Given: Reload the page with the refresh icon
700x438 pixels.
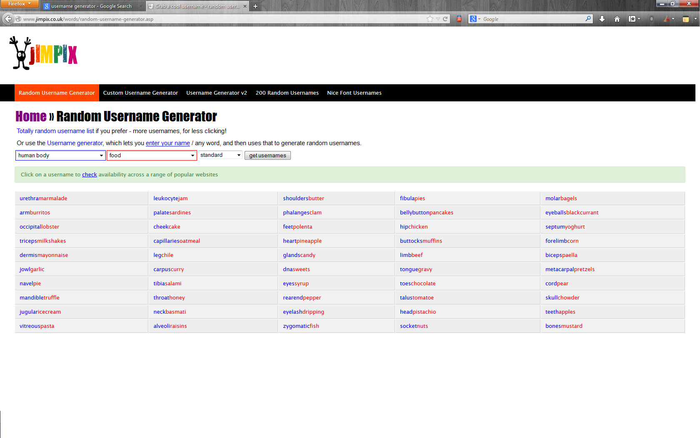Looking at the screenshot, I should 445,19.
